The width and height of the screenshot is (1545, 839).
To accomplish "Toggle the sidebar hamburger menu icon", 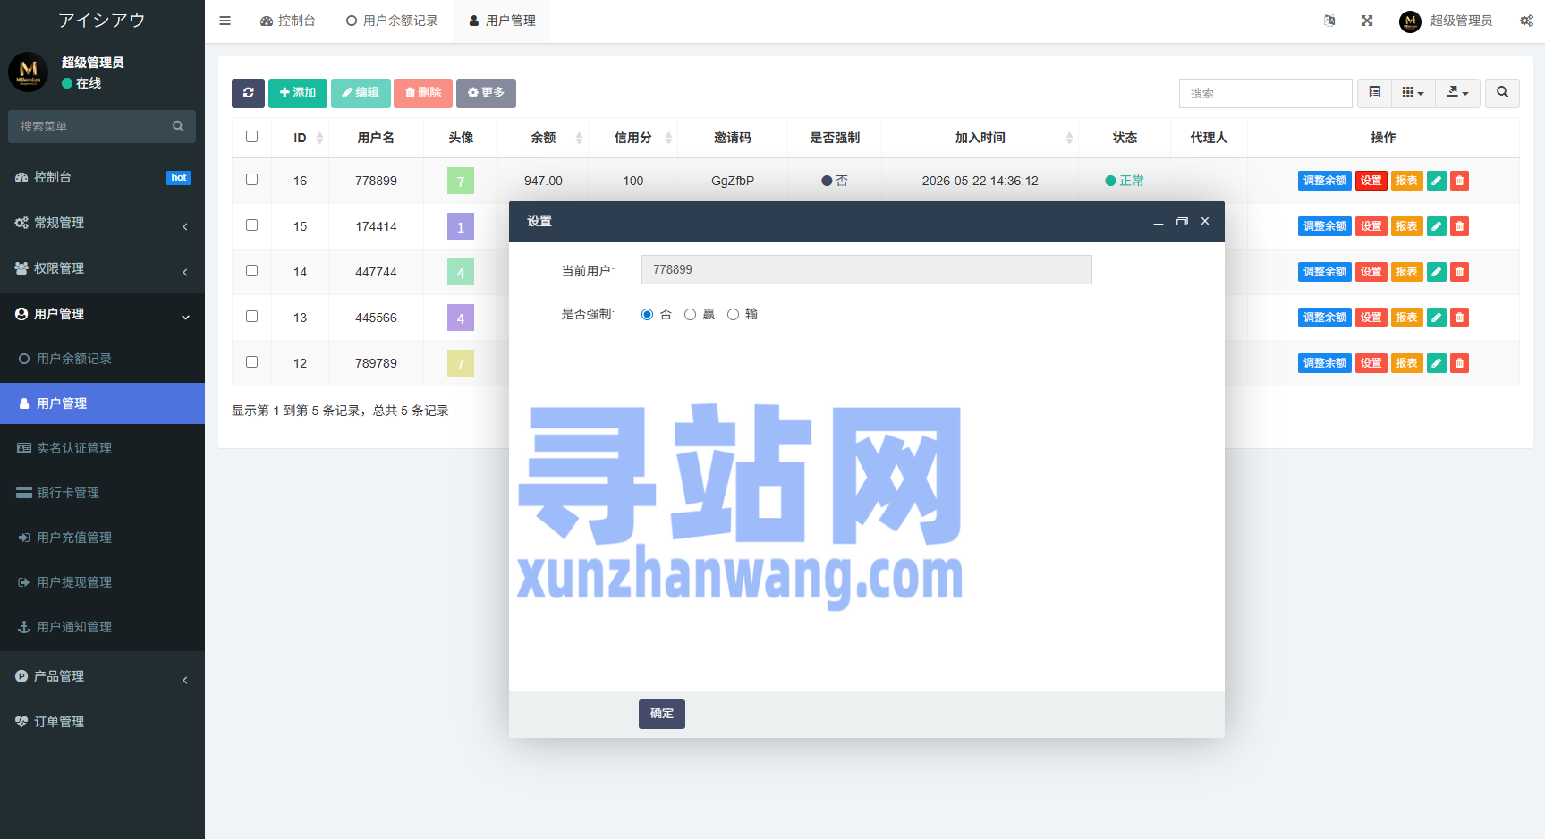I will coord(225,21).
